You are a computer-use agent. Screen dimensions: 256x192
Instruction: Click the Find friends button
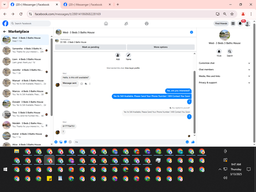(221, 24)
